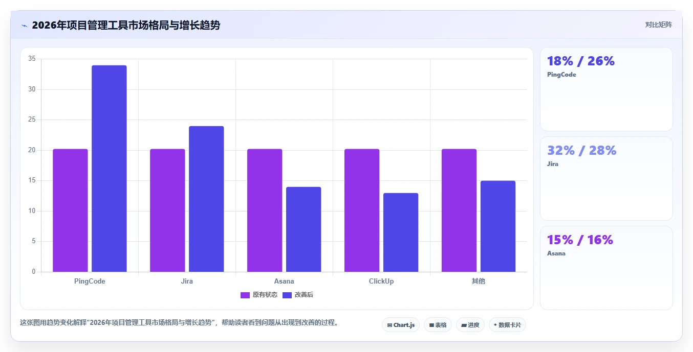Viewport: 693px width, 352px height.
Task: Click the 18% / 26% value text
Action: coord(581,61)
